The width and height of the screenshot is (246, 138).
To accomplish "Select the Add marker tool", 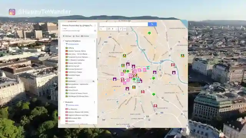I will pyautogui.click(x=113, y=29).
